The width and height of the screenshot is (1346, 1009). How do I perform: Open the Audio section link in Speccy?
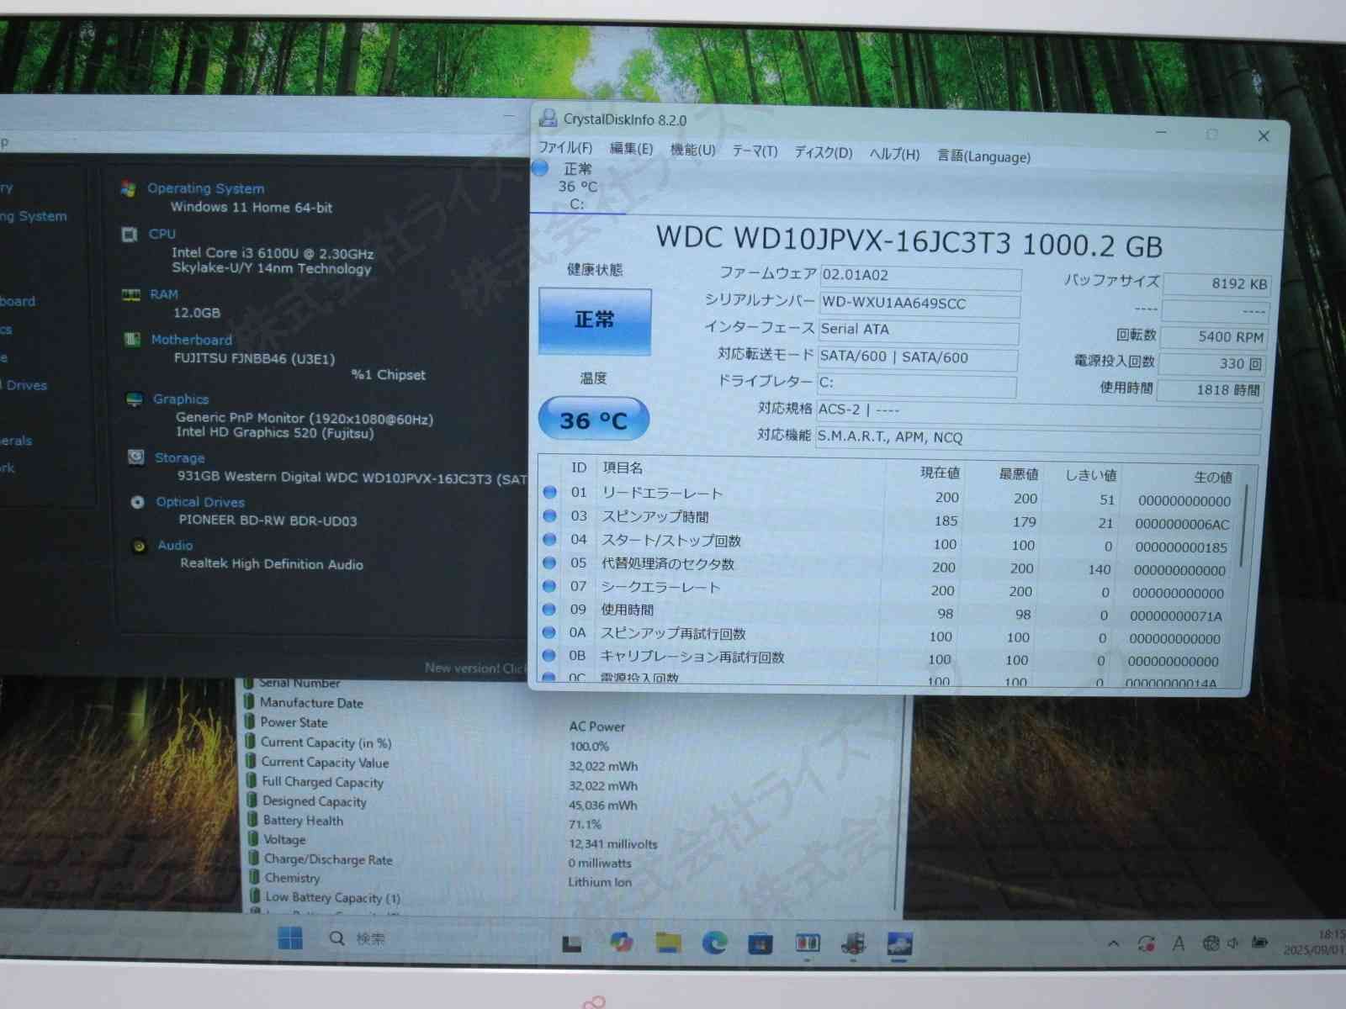[x=175, y=546]
